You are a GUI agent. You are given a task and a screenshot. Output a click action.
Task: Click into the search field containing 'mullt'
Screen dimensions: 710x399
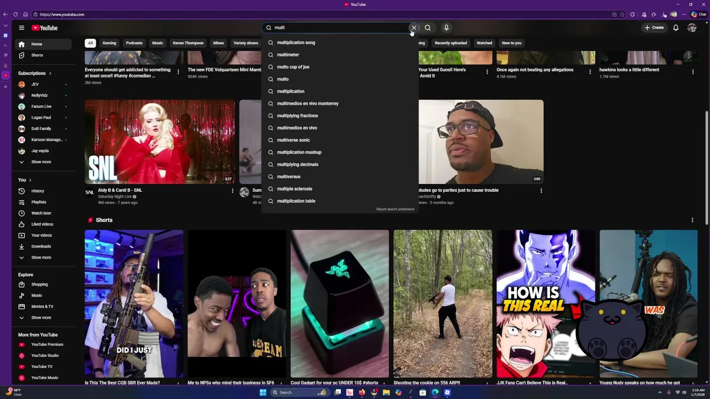tap(338, 28)
